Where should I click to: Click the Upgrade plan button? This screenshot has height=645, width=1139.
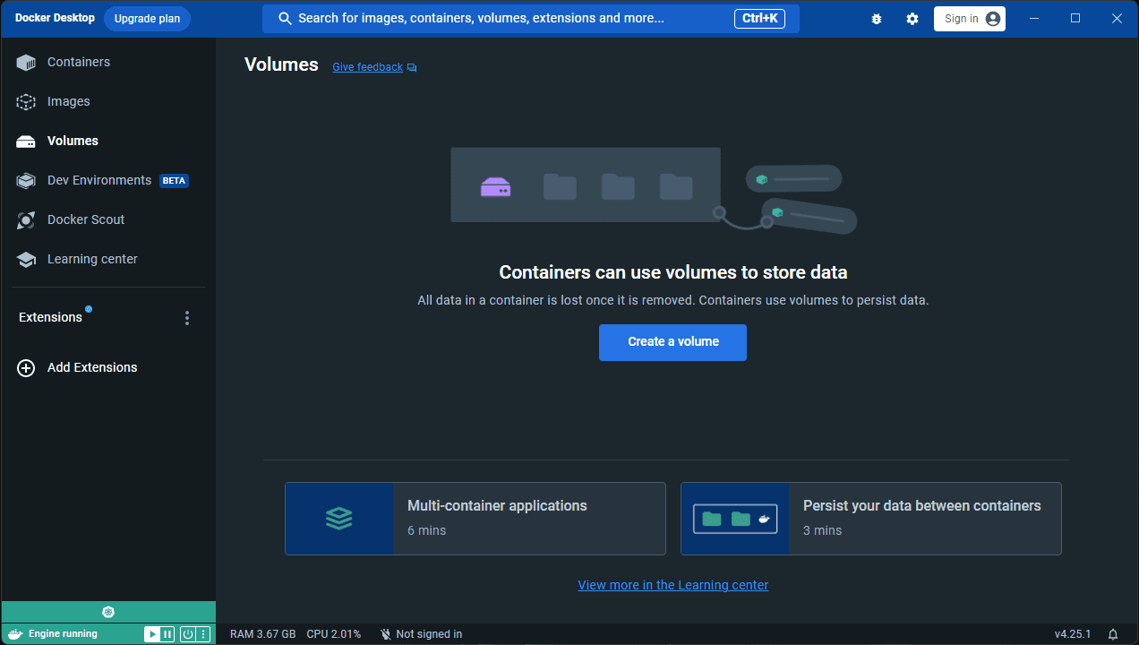point(147,19)
